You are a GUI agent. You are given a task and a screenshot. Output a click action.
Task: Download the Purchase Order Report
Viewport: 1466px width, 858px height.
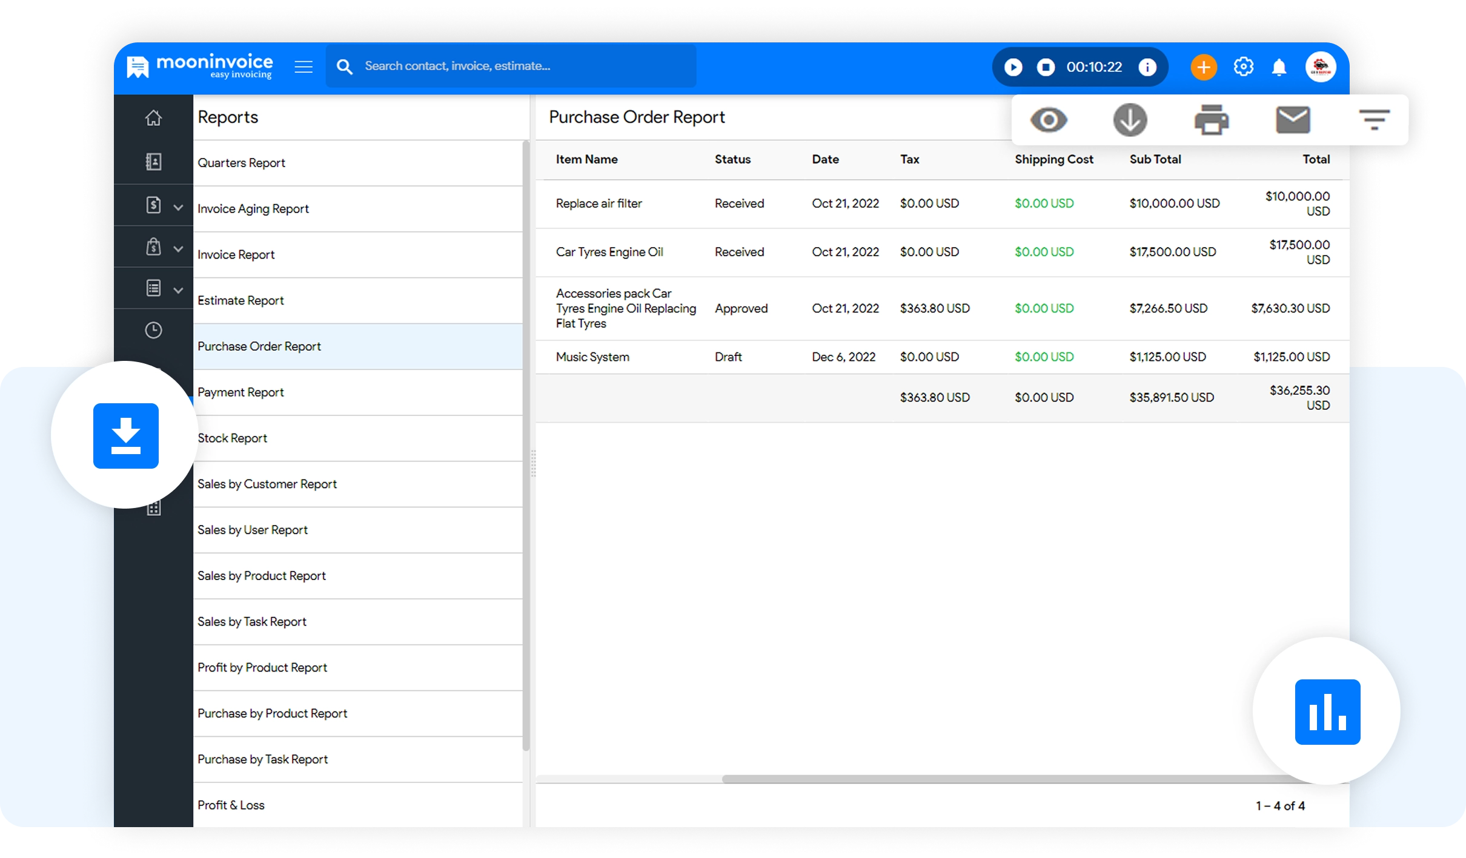[1130, 119]
